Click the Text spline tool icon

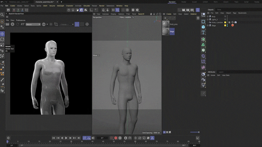click(203, 32)
